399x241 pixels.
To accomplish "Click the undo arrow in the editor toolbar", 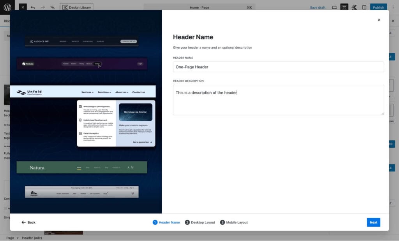I will click(33, 7).
